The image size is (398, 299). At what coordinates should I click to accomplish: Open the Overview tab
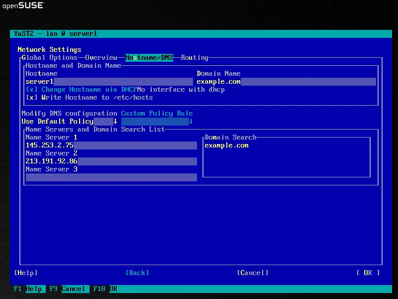coord(101,58)
